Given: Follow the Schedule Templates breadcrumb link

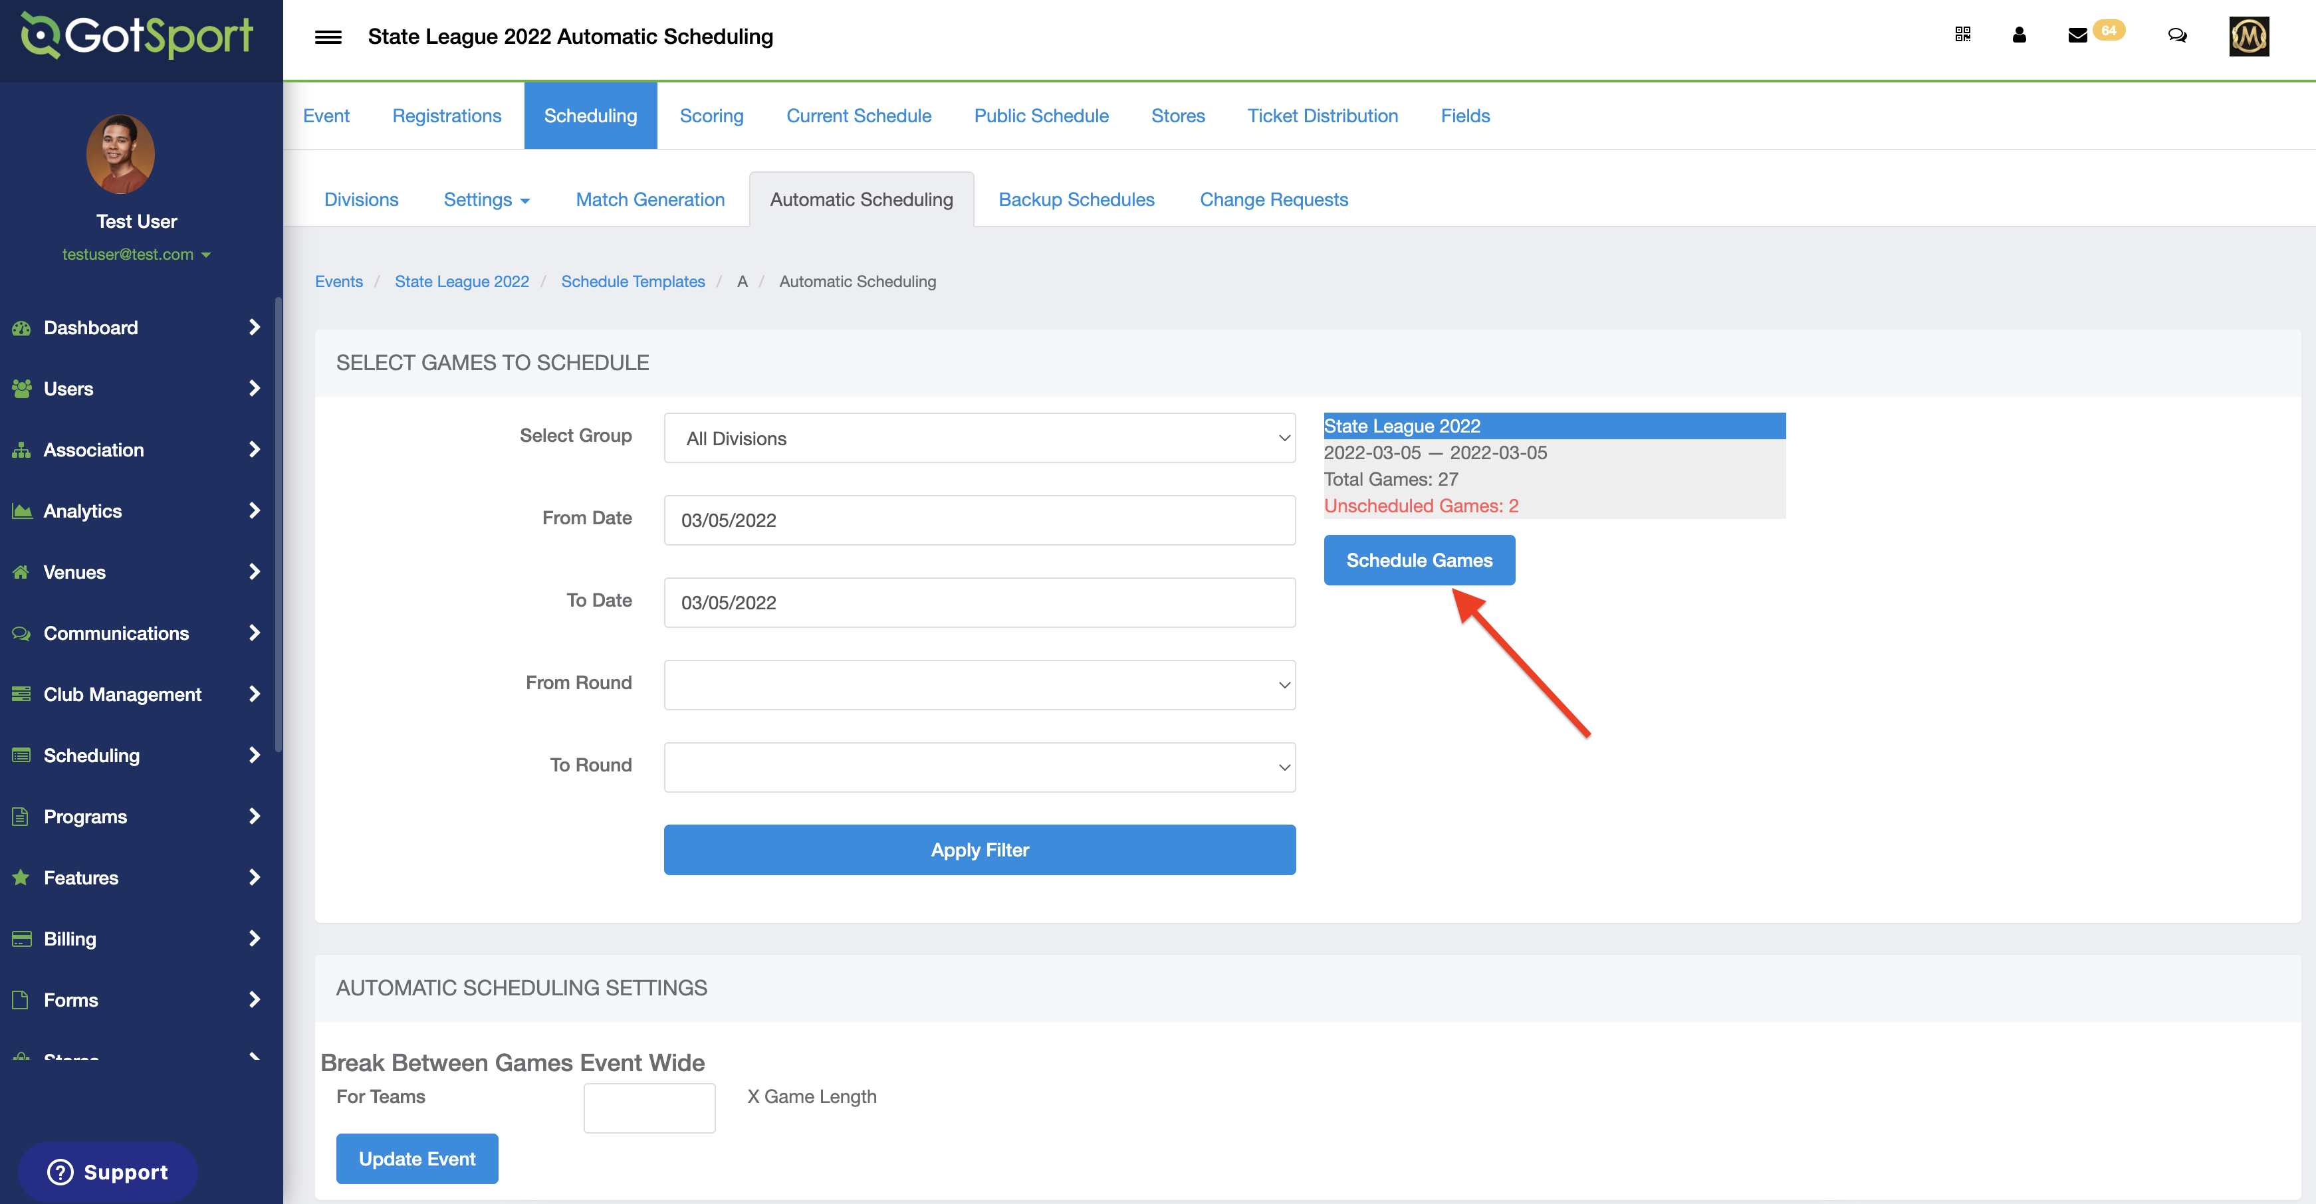Looking at the screenshot, I should point(633,281).
